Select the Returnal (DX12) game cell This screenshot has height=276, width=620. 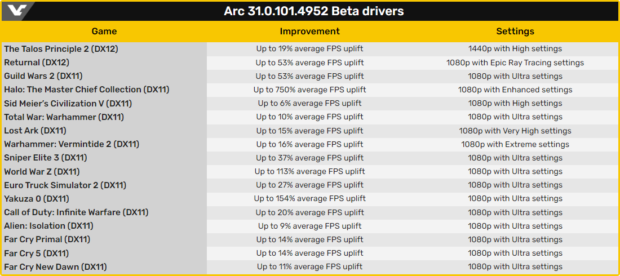(x=37, y=63)
